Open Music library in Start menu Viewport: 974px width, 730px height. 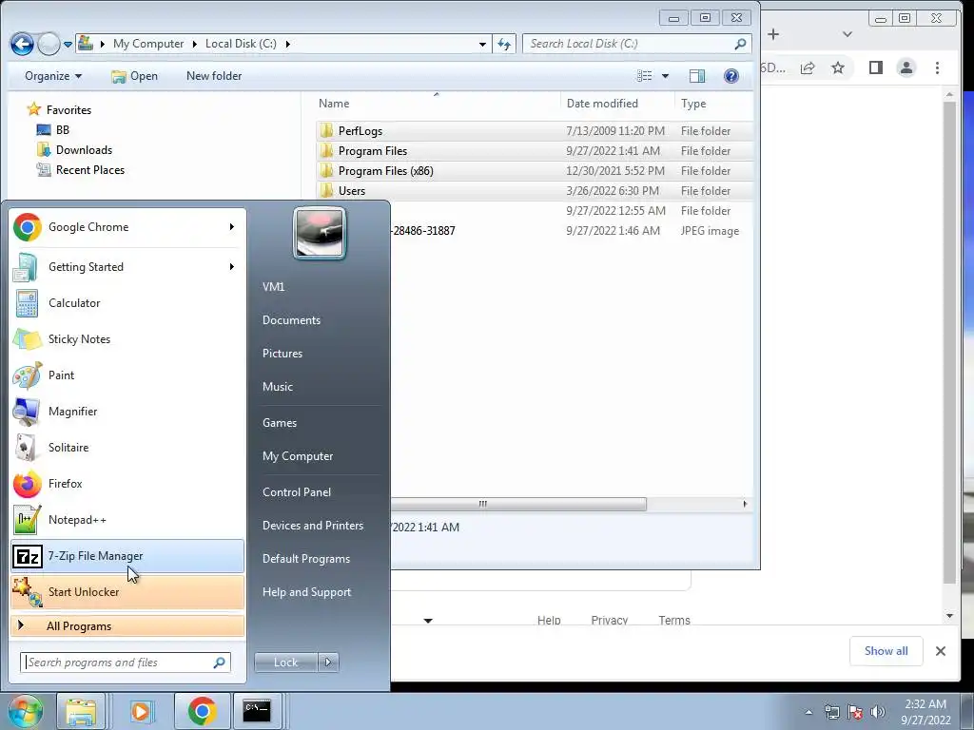click(277, 387)
